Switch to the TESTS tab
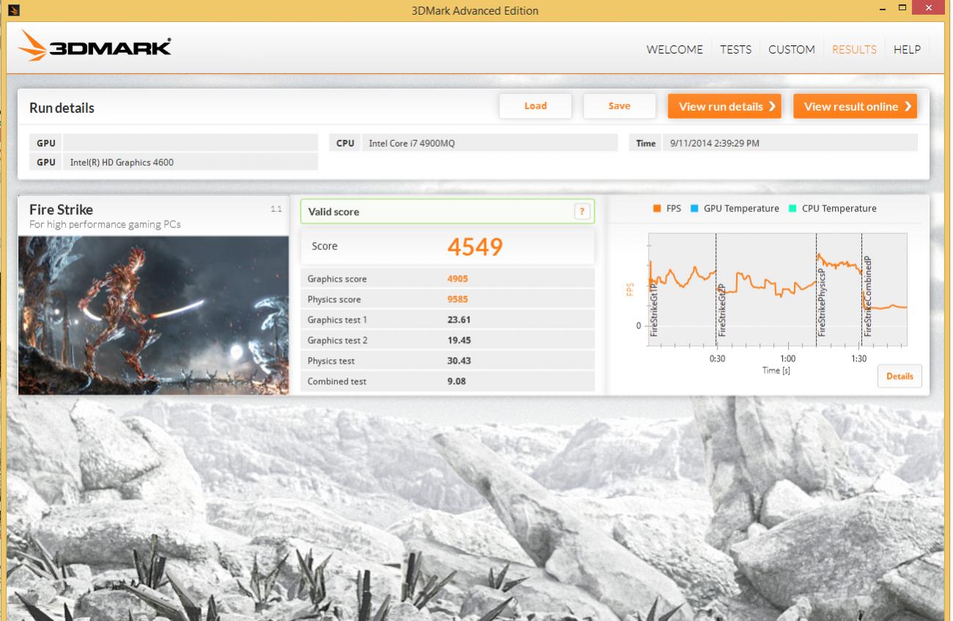 click(735, 50)
